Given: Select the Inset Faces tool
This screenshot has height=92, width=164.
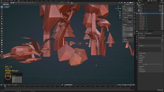Looking at the screenshot, I should (2, 31).
